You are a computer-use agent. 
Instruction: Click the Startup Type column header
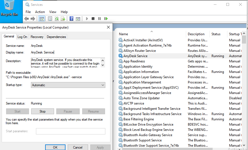(x=235, y=34)
